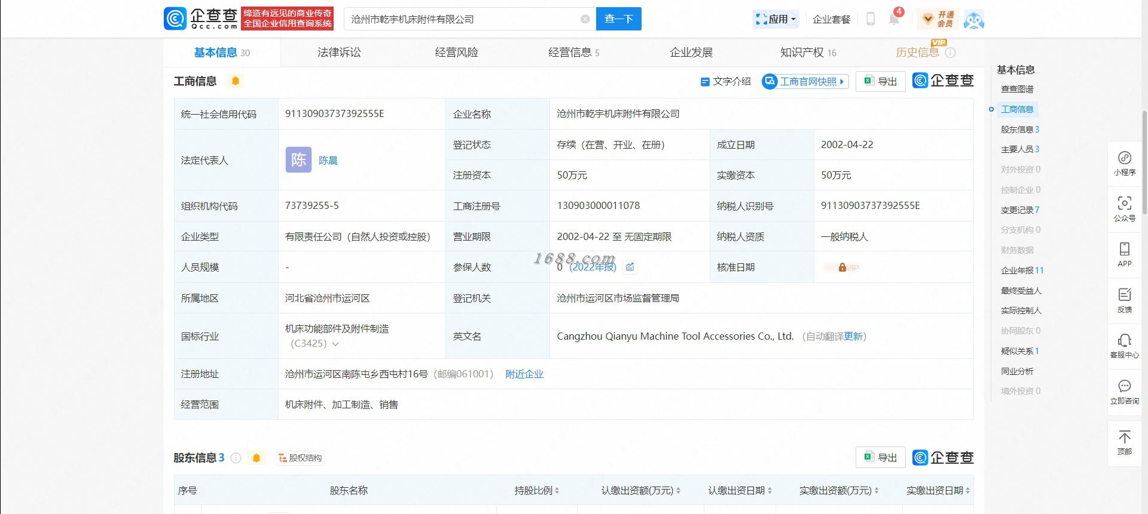1148x514 pixels.
Task: Go to 同业分析 in side navigation
Action: coord(1017,371)
